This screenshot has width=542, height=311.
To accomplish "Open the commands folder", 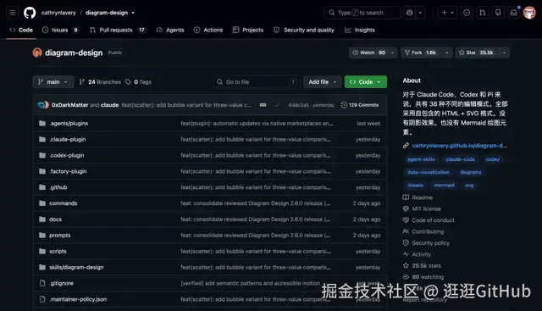I will pyautogui.click(x=64, y=203).
